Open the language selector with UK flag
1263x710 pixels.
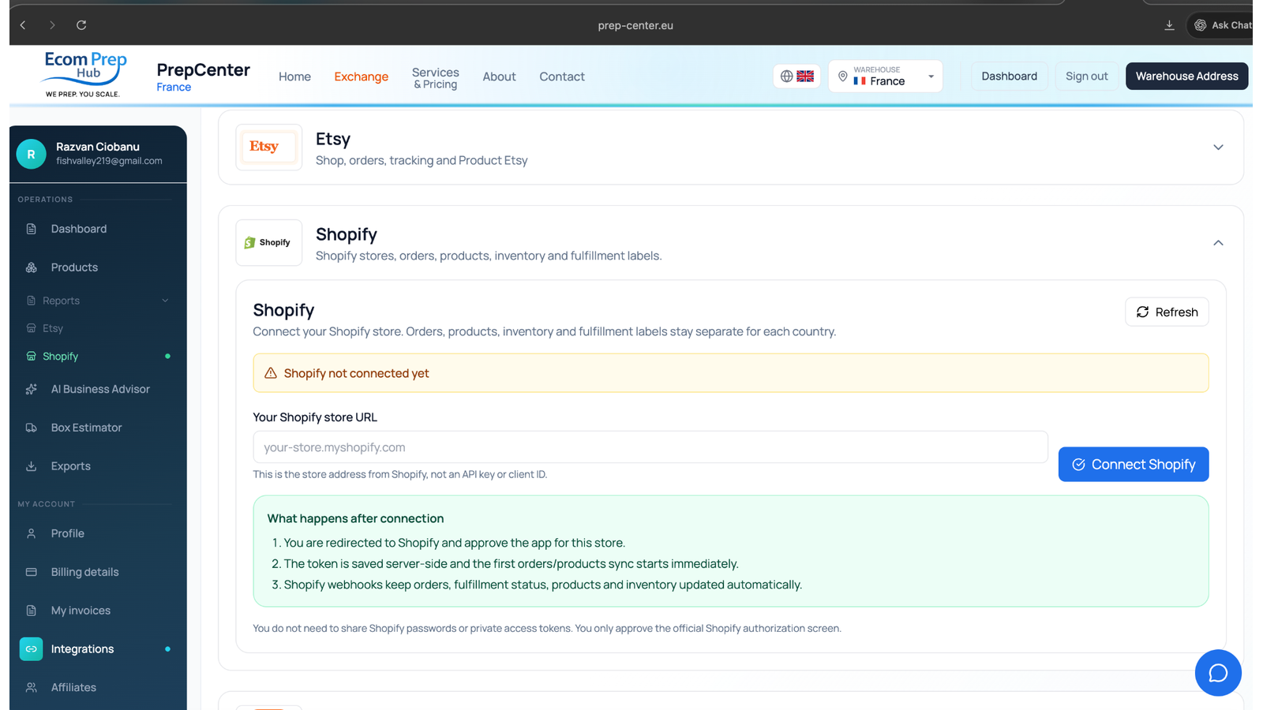[796, 77]
